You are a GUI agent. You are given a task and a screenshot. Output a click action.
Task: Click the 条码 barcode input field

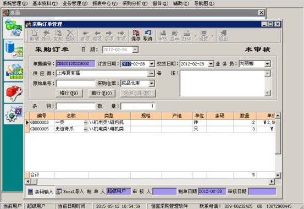click(x=76, y=106)
